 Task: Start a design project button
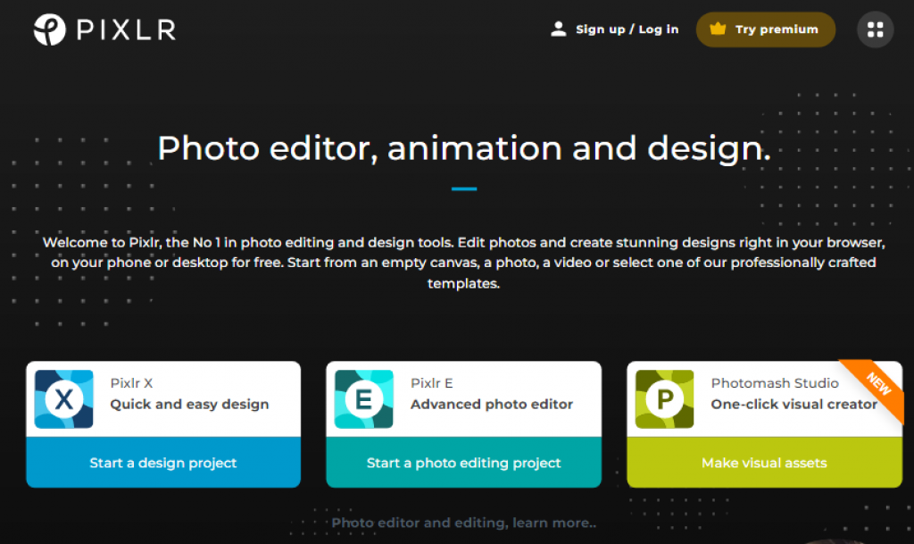pos(163,463)
